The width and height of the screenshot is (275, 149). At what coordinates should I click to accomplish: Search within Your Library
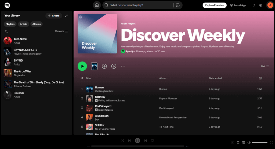coord(6,31)
